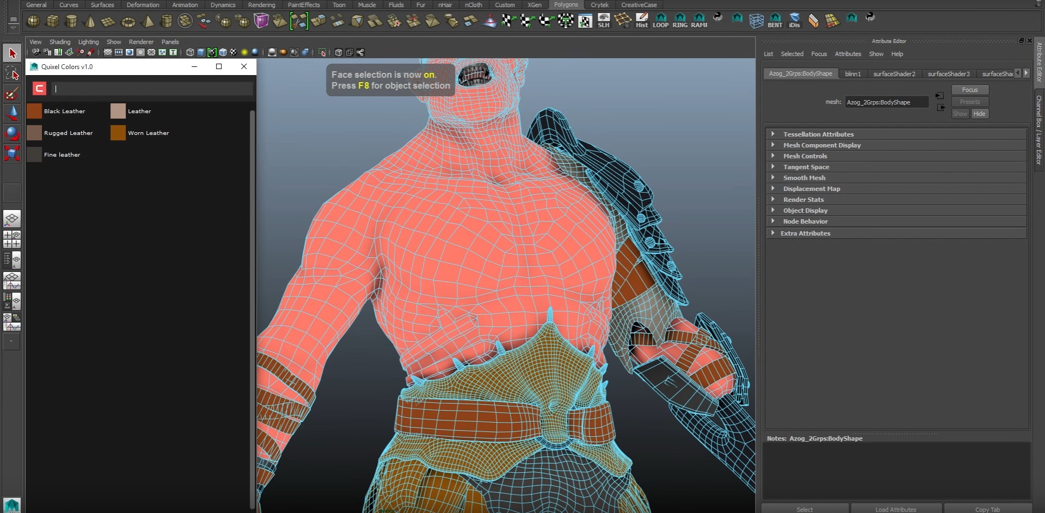Click the mesh name field Azog_2Grps:BodyShape
Screen dimensions: 1045x513
pyautogui.click(x=887, y=102)
